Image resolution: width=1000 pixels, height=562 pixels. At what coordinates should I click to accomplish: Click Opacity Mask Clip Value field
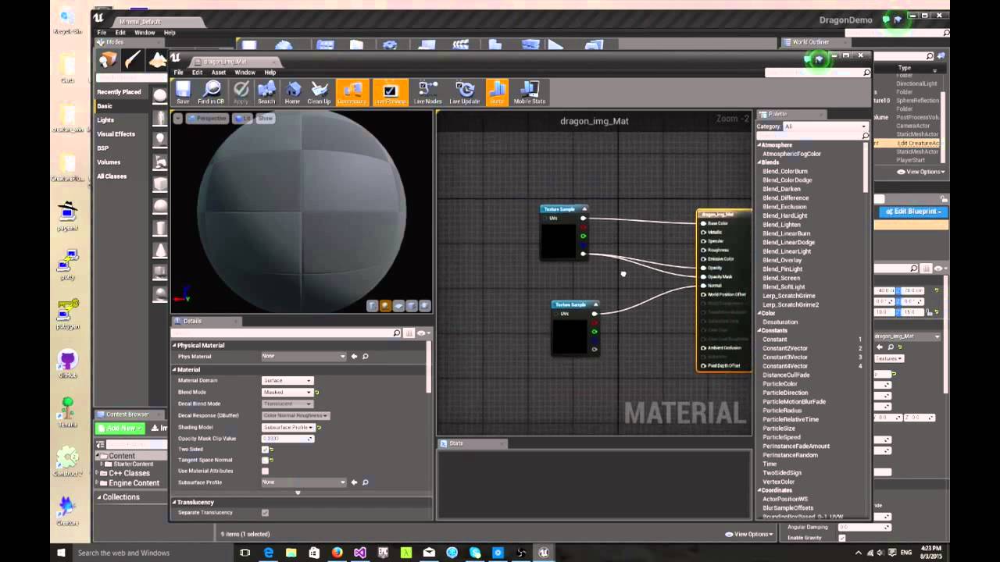[x=287, y=439]
